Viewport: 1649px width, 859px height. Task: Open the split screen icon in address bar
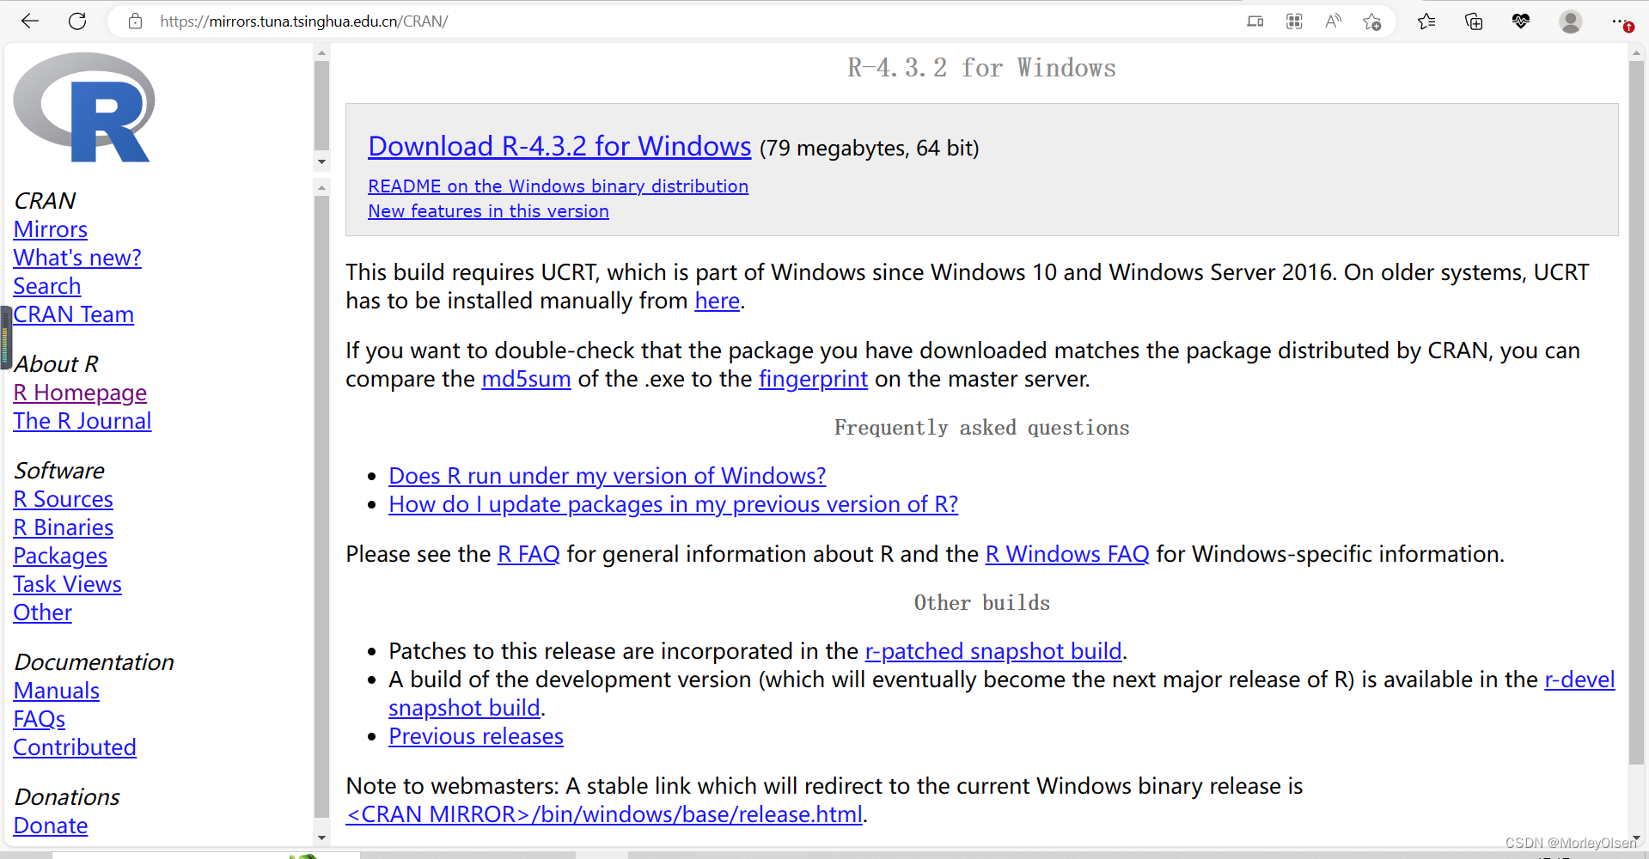click(x=1255, y=21)
